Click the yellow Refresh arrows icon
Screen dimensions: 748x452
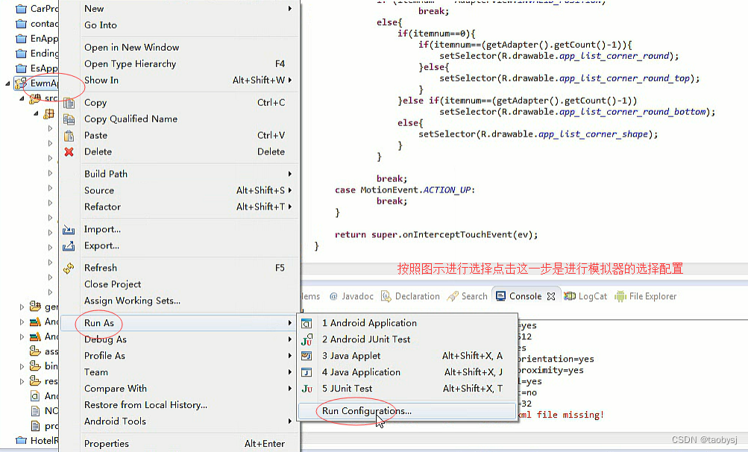coord(69,269)
